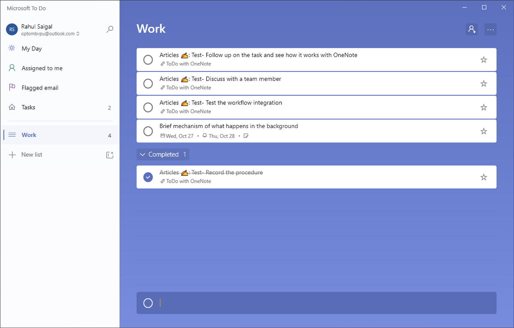The height and width of the screenshot is (328, 514).
Task: Open the account switcher arrows beside the email
Action: 78,34
